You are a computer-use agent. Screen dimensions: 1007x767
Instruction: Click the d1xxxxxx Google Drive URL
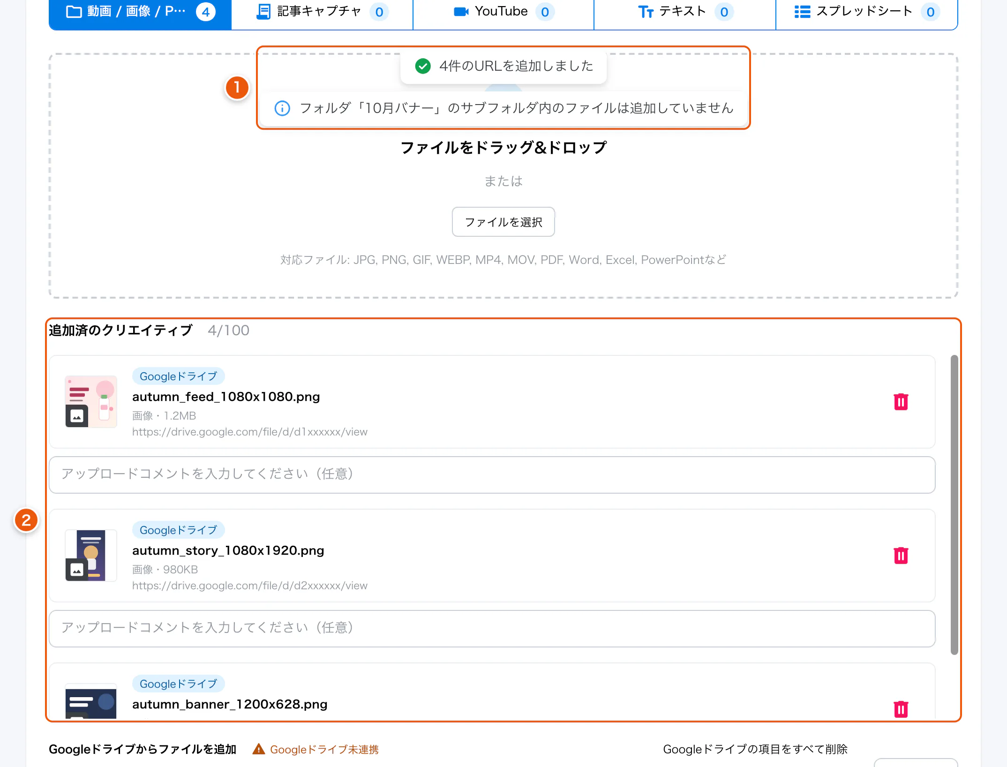pos(250,432)
